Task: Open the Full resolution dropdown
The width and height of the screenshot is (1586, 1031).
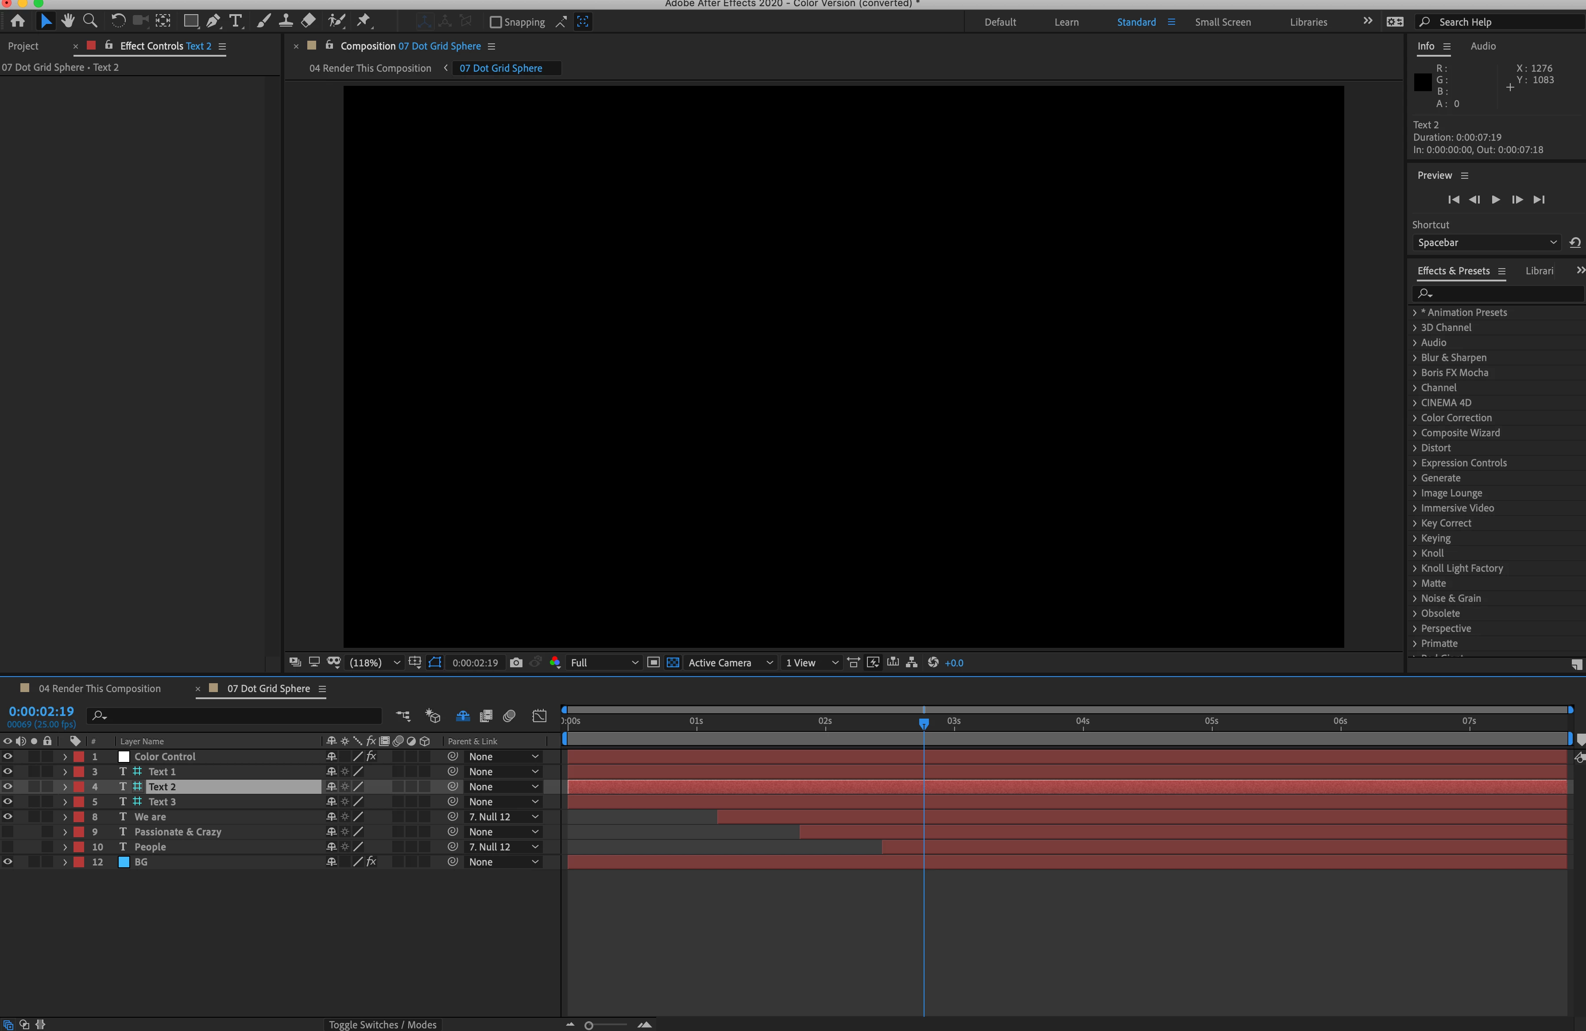Action: click(x=604, y=663)
